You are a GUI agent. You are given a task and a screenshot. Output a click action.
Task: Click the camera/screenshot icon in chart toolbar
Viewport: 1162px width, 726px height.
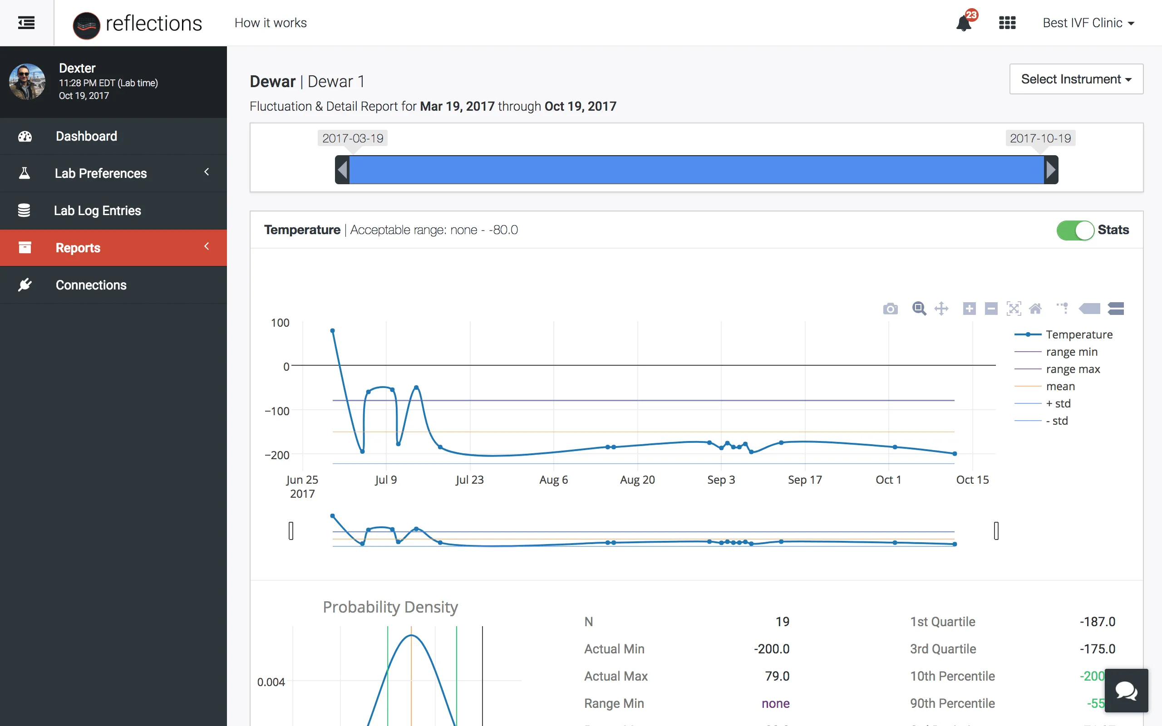pos(890,308)
